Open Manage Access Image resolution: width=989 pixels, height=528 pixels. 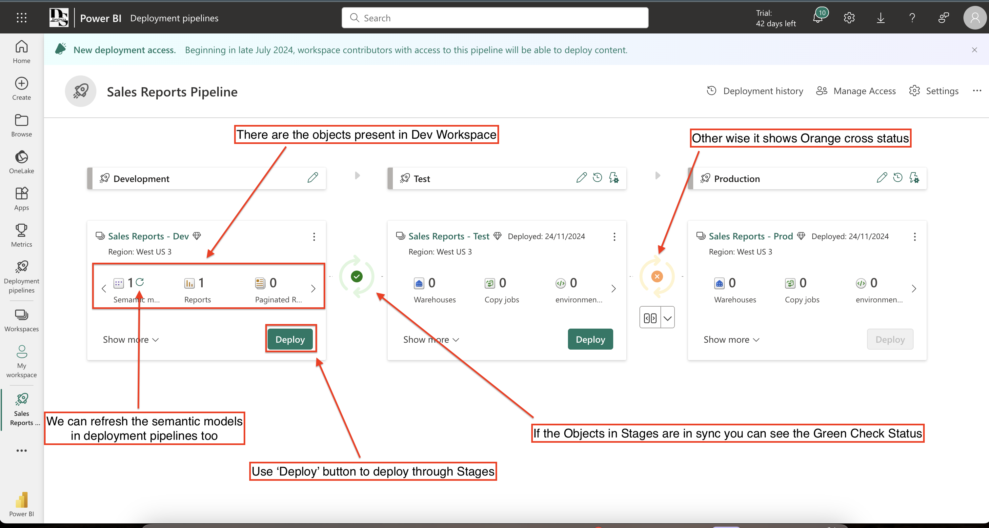pos(856,91)
